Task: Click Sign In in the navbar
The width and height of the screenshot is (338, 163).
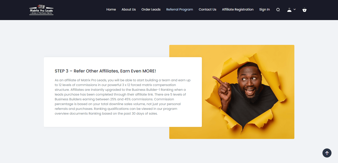Action: pyautogui.click(x=265, y=10)
